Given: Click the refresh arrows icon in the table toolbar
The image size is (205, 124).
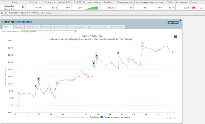Looking at the screenshot, I should coord(6,13).
